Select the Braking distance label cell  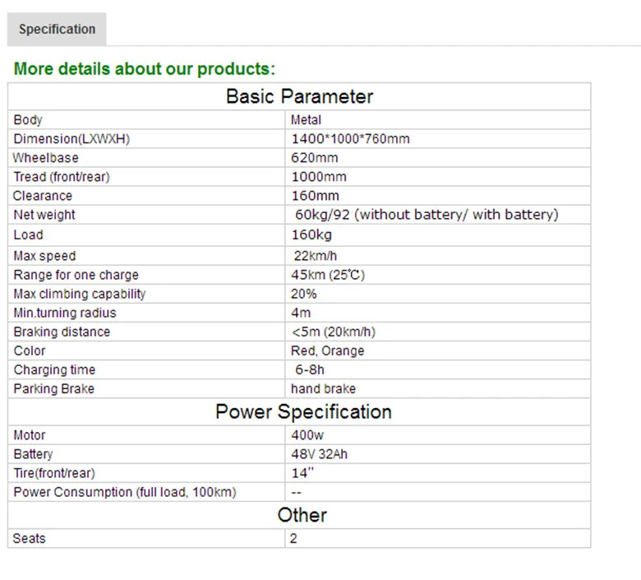[146, 332]
